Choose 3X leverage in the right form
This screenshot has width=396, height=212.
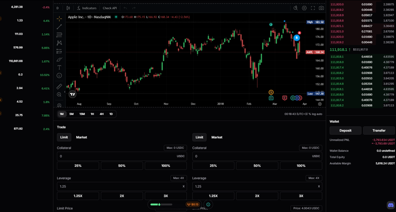(301, 196)
